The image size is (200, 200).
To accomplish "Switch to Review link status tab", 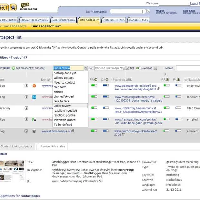I will pos(52,146).
